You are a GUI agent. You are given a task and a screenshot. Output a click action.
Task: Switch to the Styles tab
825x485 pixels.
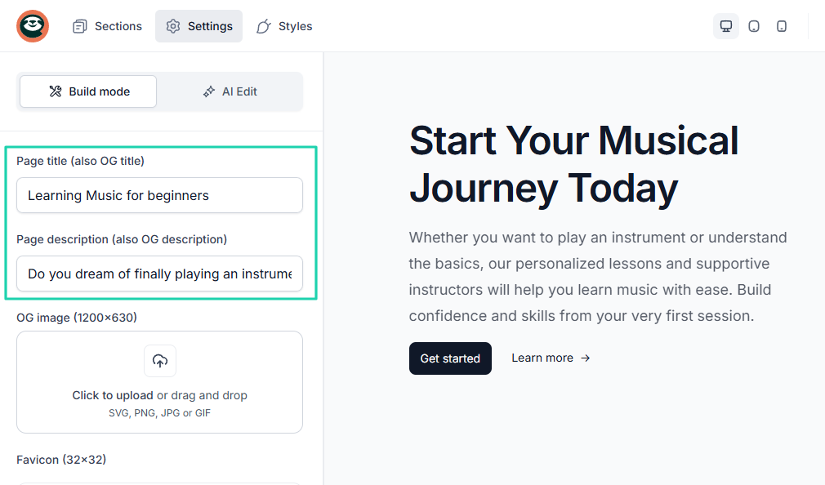click(284, 26)
